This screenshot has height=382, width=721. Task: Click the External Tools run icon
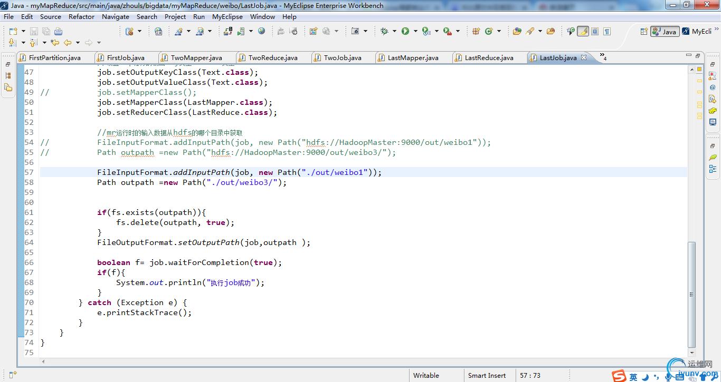(448, 31)
